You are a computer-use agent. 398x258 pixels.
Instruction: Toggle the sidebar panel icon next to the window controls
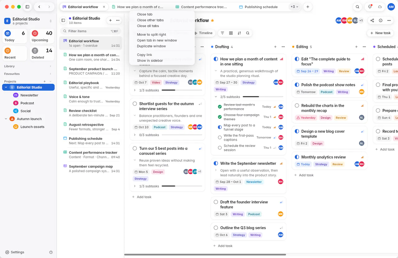point(27,7)
